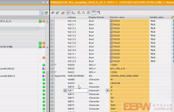
Task: Click the Display format column header
Action: [x=99, y=17]
